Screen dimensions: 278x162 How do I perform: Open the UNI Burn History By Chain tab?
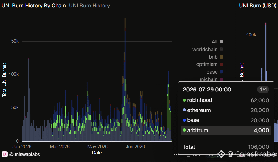coord(34,6)
